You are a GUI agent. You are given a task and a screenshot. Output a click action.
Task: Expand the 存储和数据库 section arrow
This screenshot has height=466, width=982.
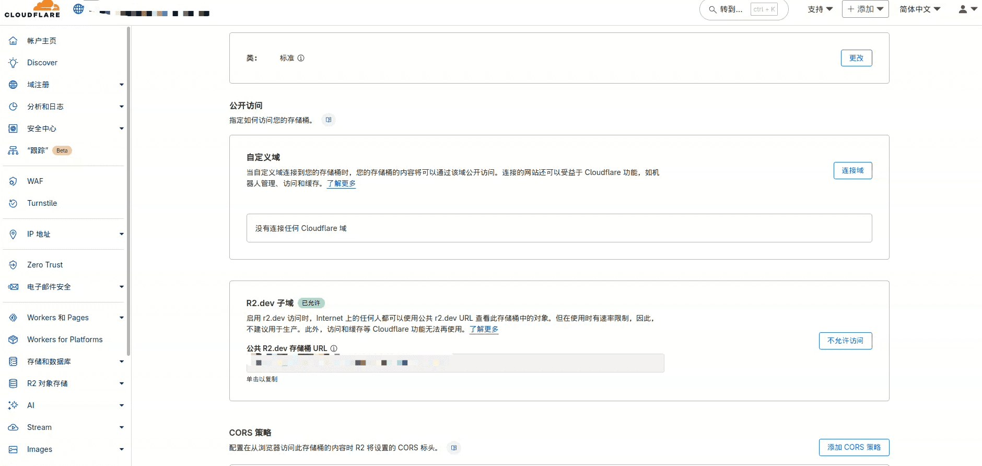pyautogui.click(x=122, y=362)
